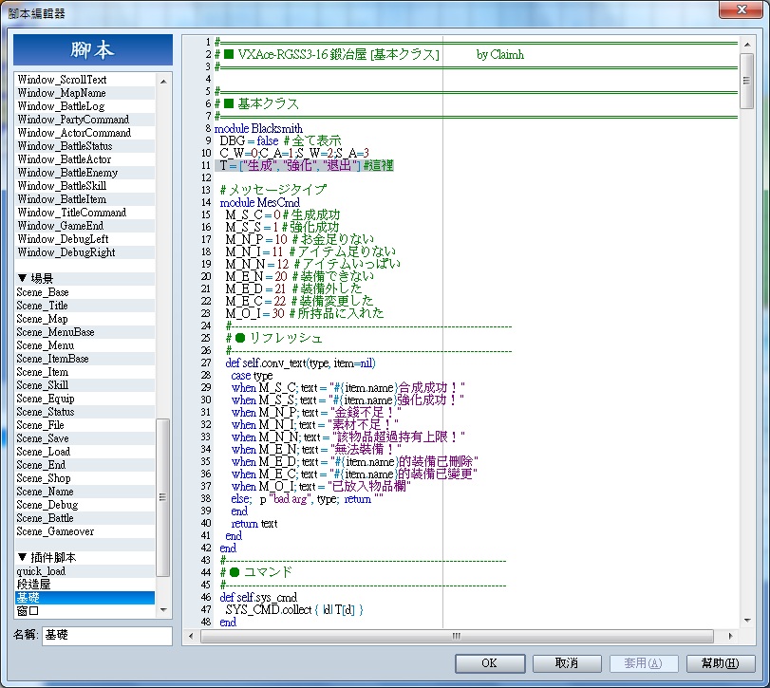Edit the 名稱 name field
This screenshot has width=770, height=688.
click(x=107, y=636)
